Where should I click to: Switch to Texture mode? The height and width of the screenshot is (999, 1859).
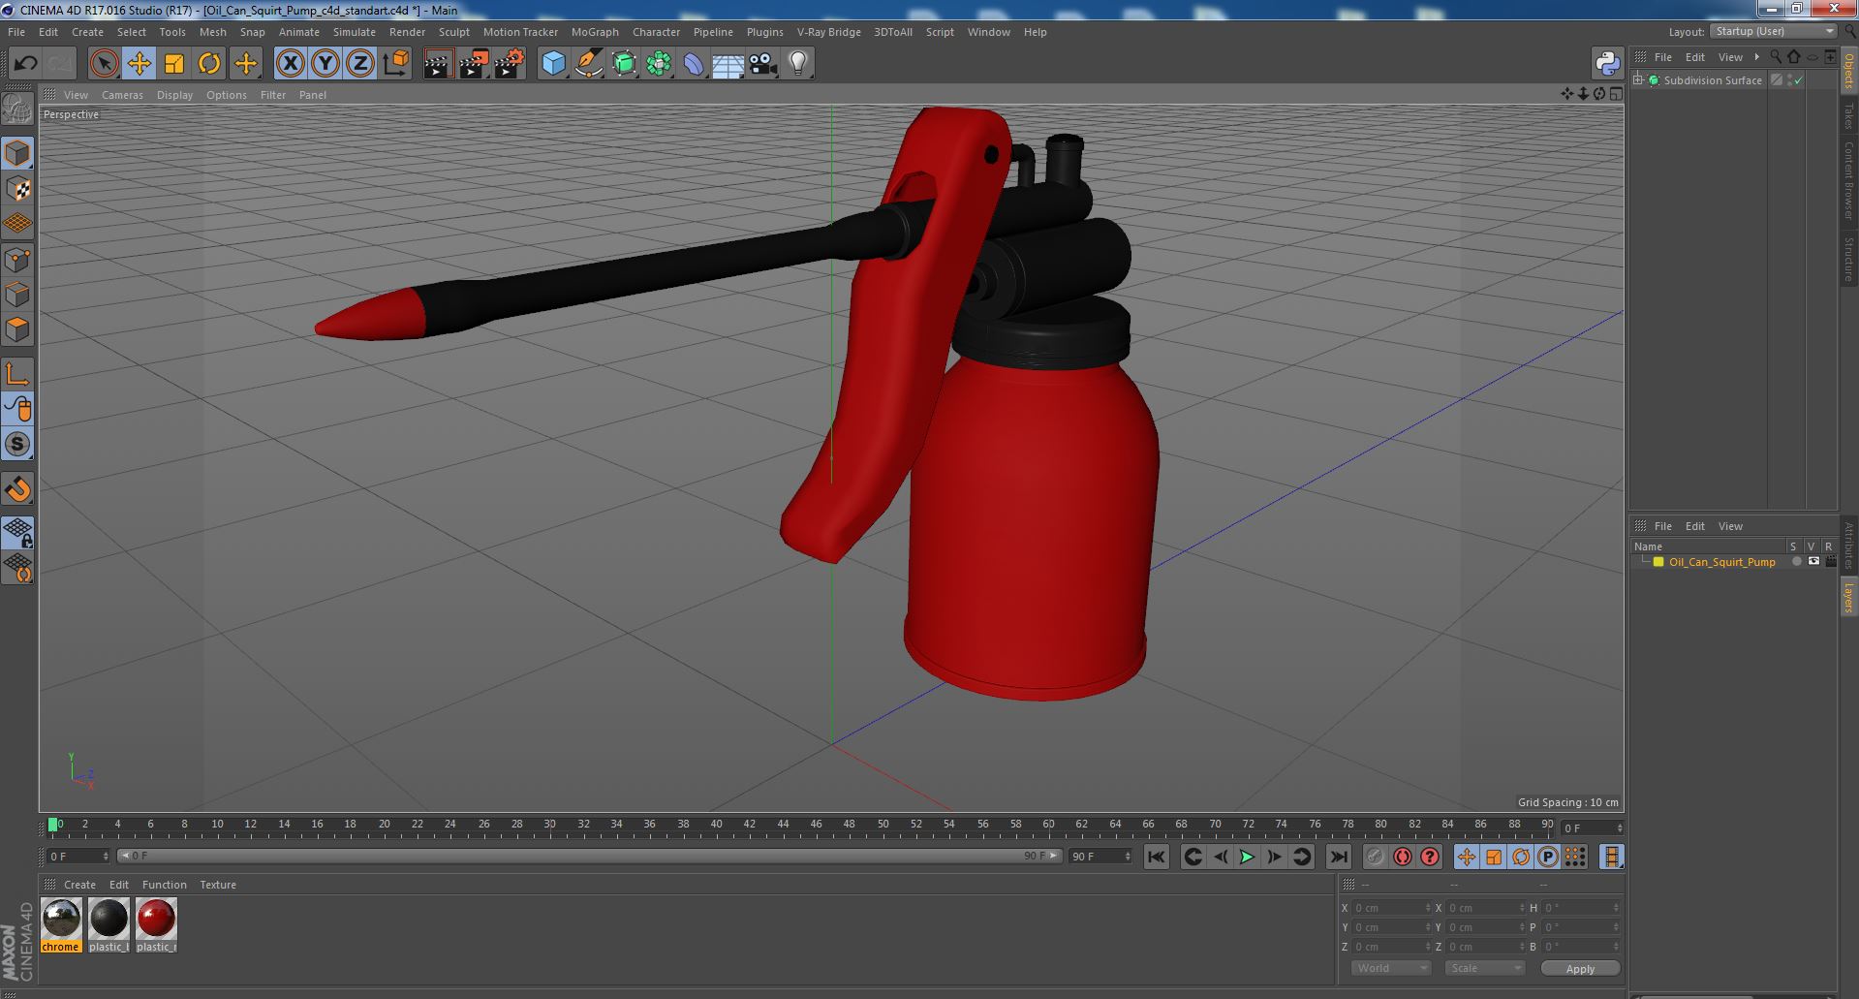[17, 189]
